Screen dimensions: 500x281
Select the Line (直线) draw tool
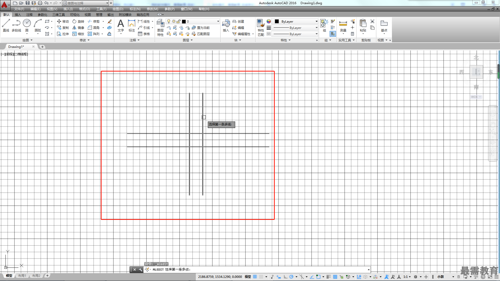click(x=6, y=25)
